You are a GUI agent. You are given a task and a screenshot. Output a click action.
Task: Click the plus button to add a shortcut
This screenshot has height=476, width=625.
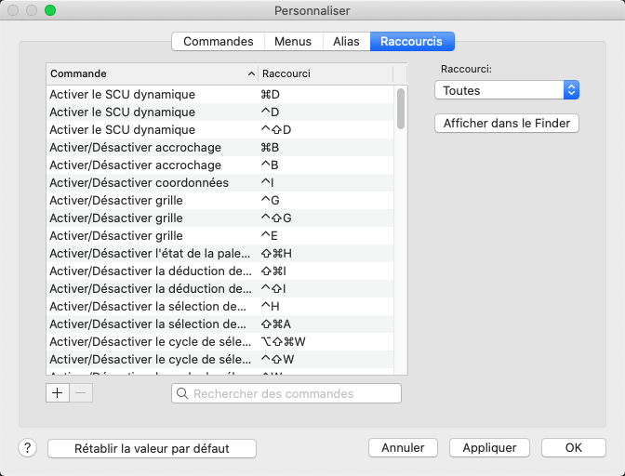(x=58, y=393)
